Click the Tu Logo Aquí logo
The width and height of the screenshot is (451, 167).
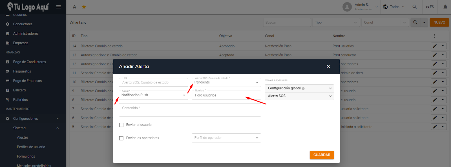coord(28,7)
